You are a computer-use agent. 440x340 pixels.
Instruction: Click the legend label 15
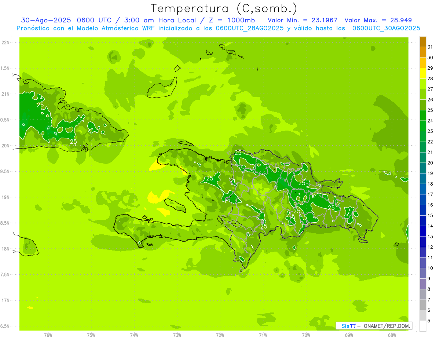[x=430, y=216]
